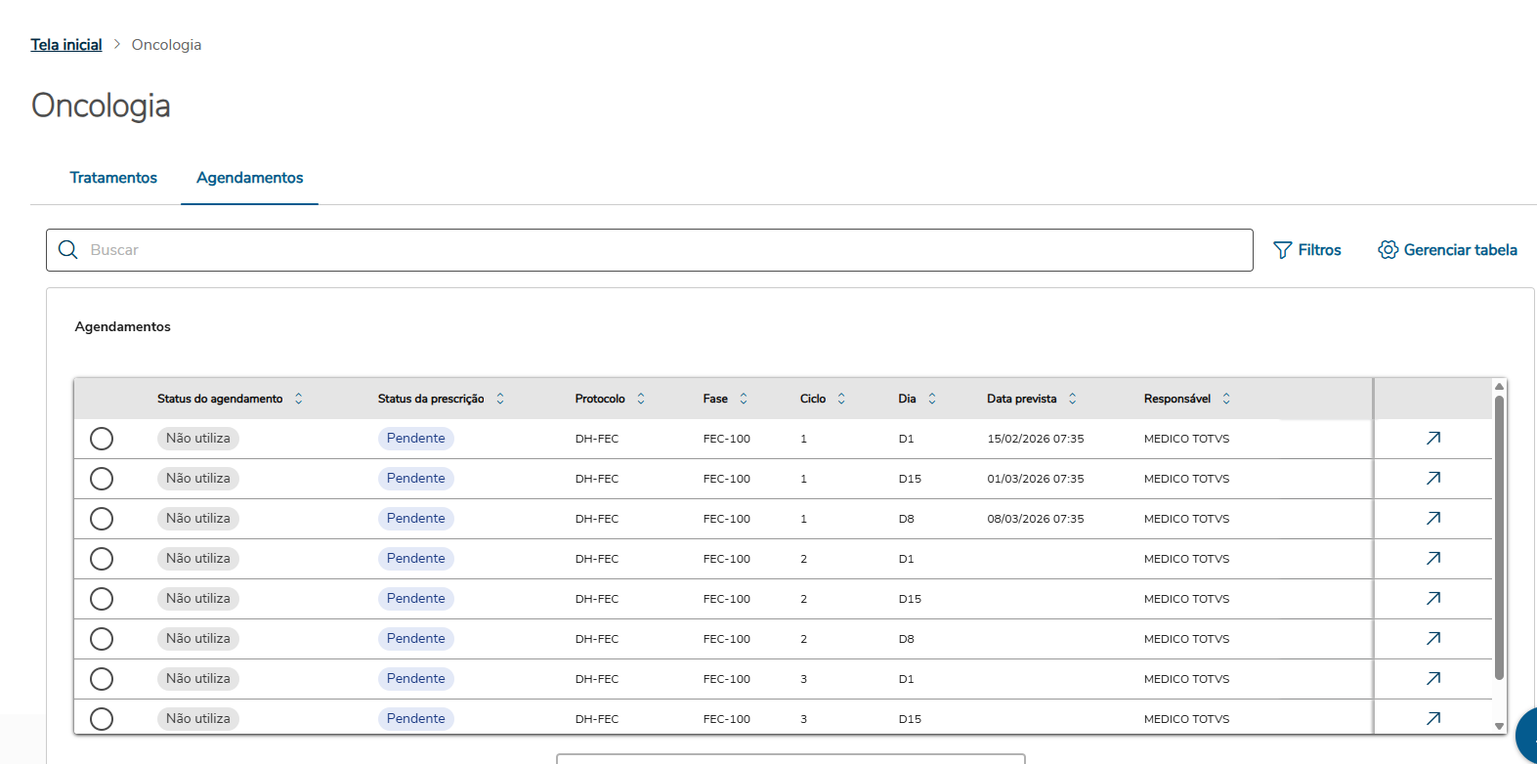Viewport: 1537px width, 764px height.
Task: Go to Tela inicial breadcrumb link
Action: tap(66, 45)
